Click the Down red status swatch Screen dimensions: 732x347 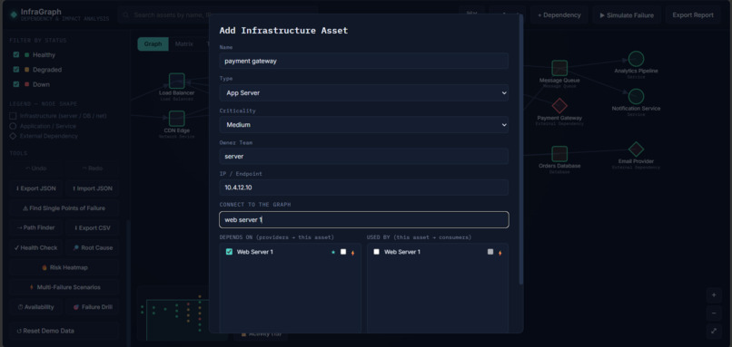pyautogui.click(x=26, y=84)
